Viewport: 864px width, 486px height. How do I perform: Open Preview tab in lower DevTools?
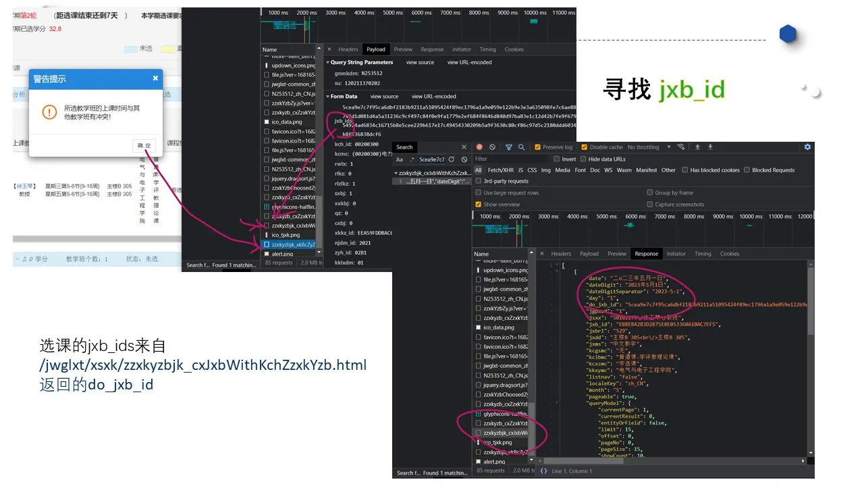tap(617, 254)
